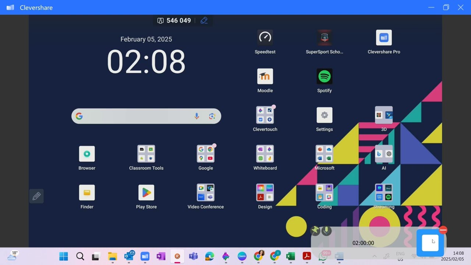Launch the Finder app
The image size is (471, 265).
tap(87, 192)
